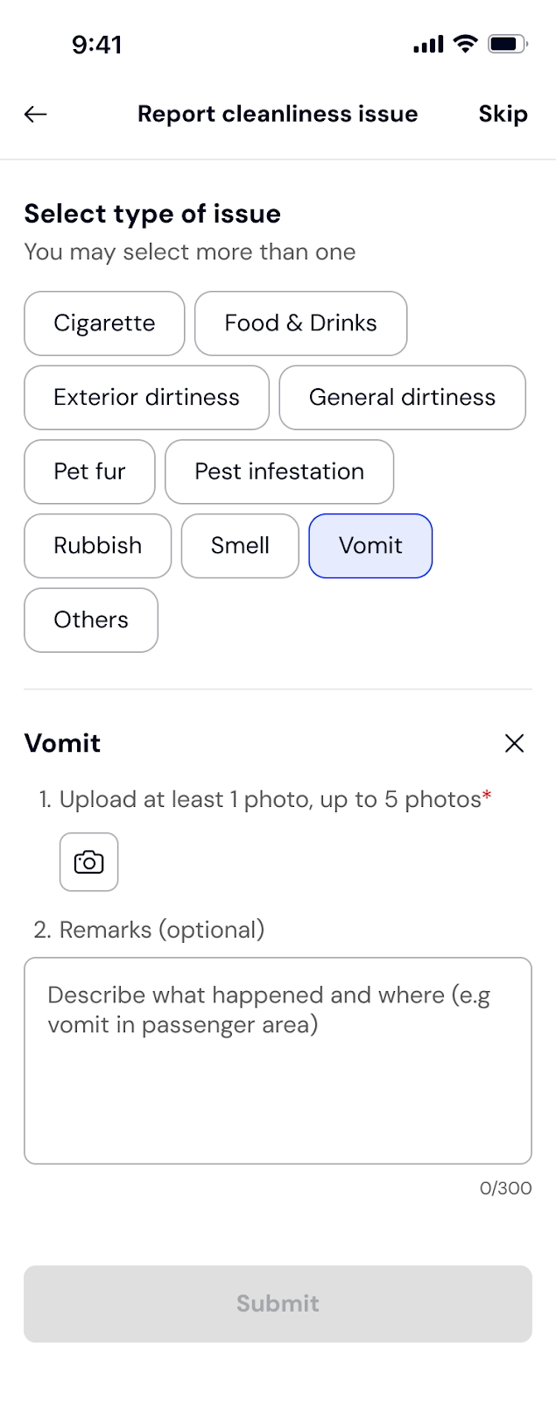
Task: Tap the battery status icon
Action: 508,44
